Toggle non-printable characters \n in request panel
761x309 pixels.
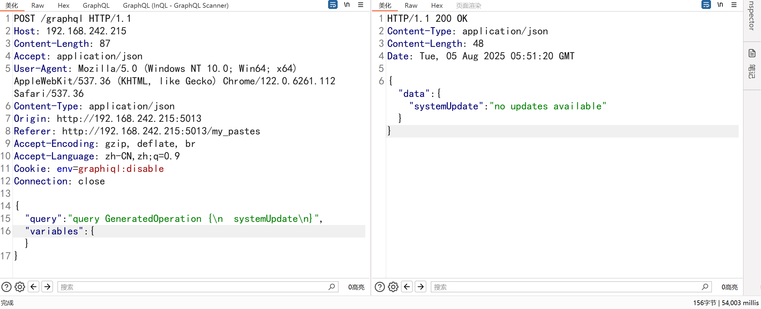pos(347,5)
